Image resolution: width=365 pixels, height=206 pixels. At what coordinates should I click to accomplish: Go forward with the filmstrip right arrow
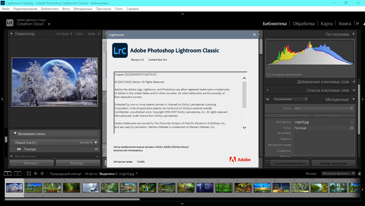pyautogui.click(x=42, y=174)
